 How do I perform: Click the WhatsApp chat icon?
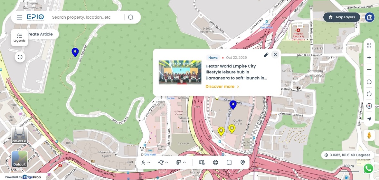368,168
